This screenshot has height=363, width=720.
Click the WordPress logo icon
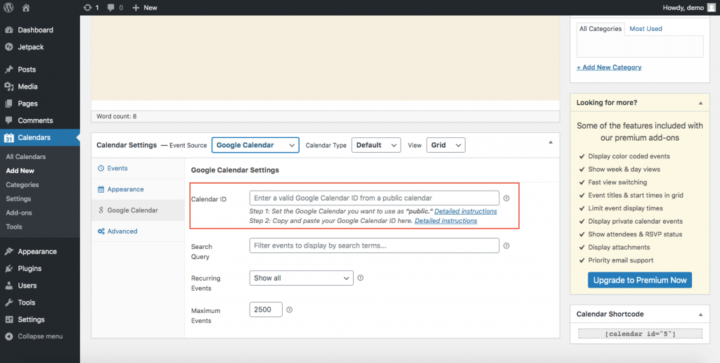click(x=8, y=7)
